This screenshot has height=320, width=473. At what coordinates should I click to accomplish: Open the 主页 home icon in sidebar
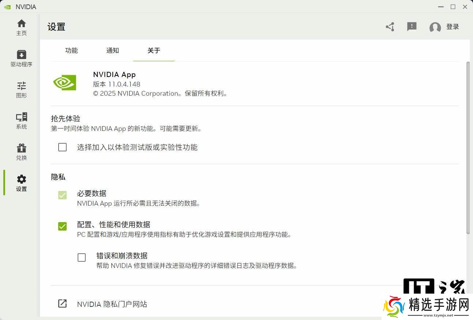pyautogui.click(x=22, y=24)
